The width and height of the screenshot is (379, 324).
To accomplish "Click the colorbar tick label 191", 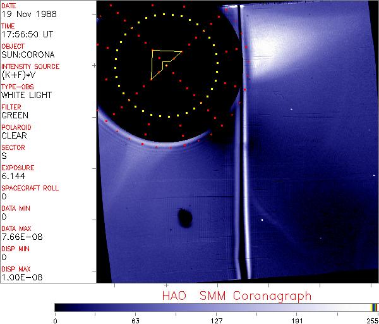I will 297,320.
